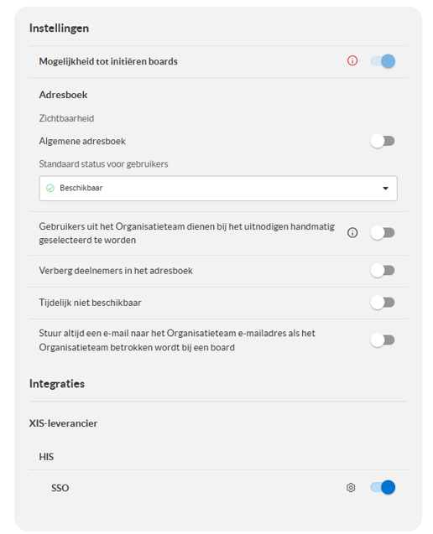Toggle handmatig selecteren Organisatieteam gebruikers

383,233
